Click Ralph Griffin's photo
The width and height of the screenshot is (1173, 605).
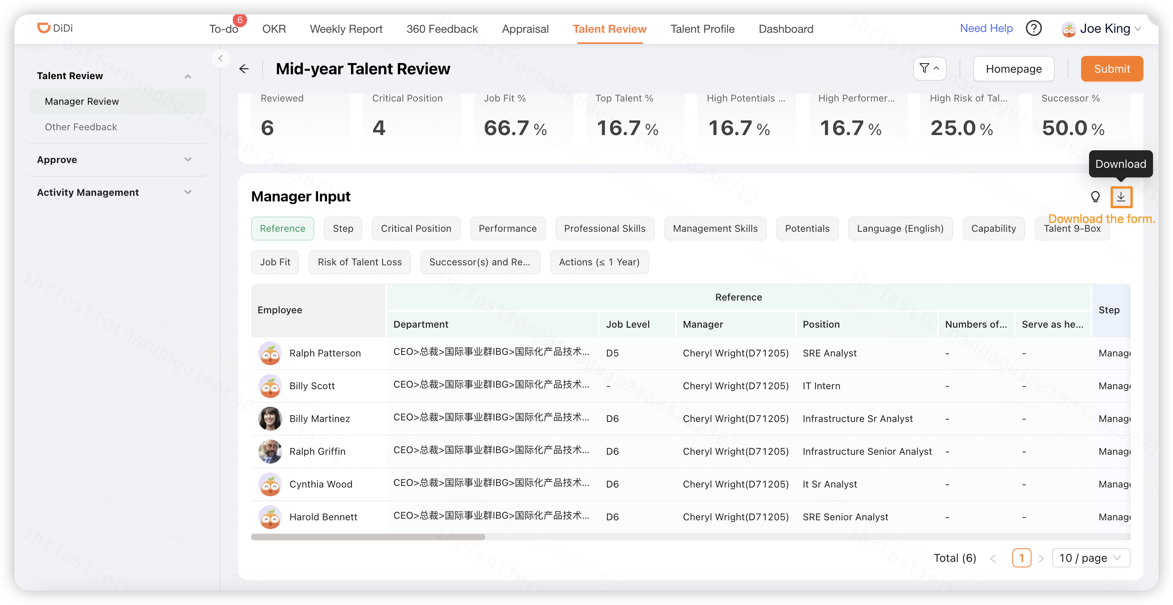[x=270, y=452]
